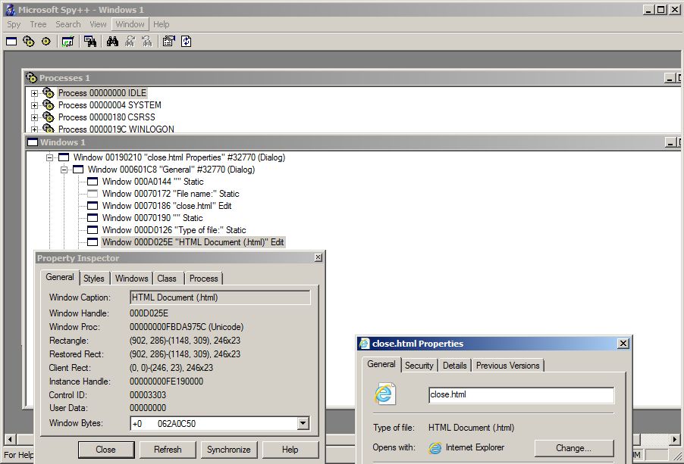
Task: Click the Refresh toolbar icon
Action: 187,42
